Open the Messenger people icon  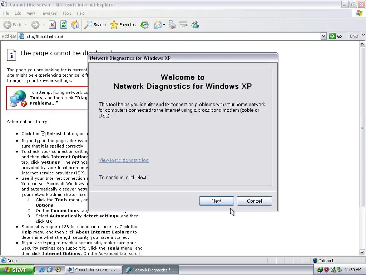point(195,25)
